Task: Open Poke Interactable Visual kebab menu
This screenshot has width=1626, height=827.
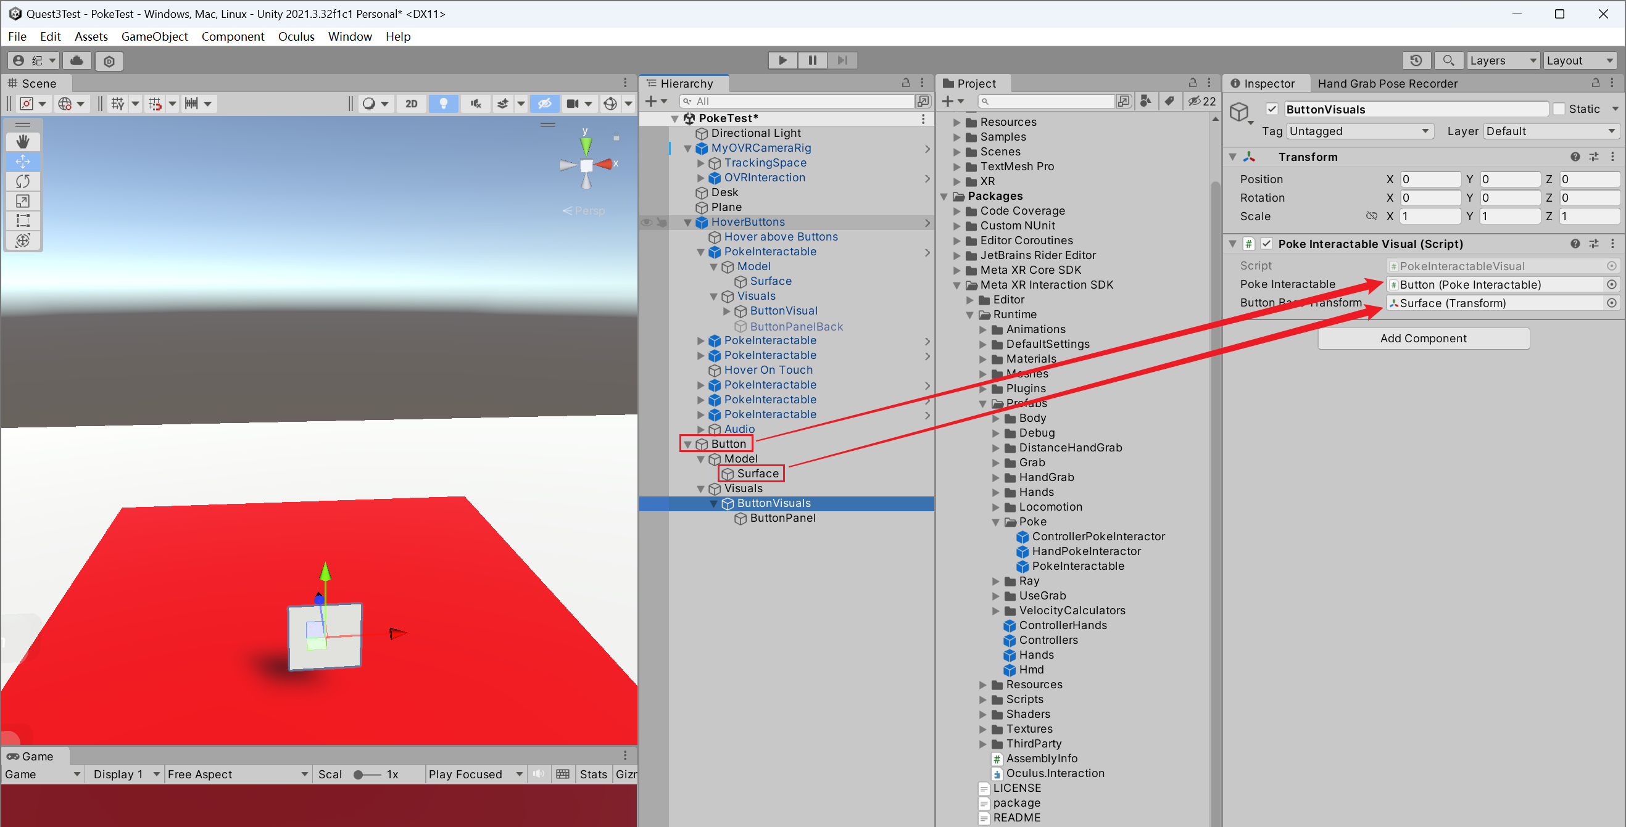Action: [x=1612, y=244]
